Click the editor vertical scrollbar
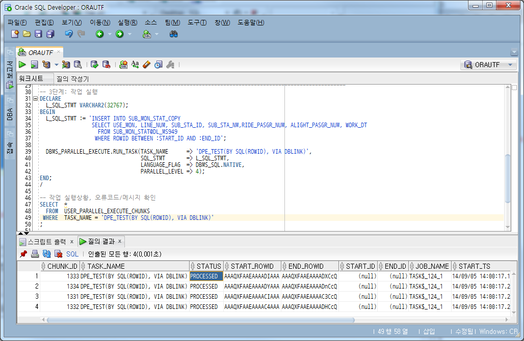Screen dimensions: 524x341 (x=508, y=179)
